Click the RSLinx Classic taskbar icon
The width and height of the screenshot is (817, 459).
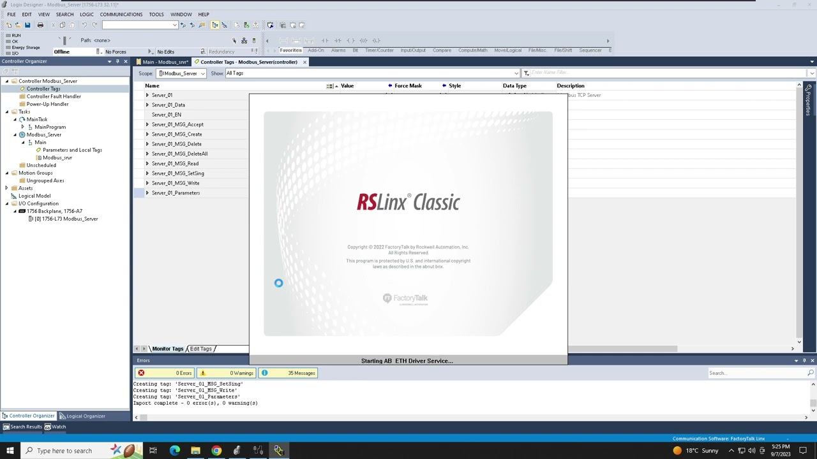point(279,451)
